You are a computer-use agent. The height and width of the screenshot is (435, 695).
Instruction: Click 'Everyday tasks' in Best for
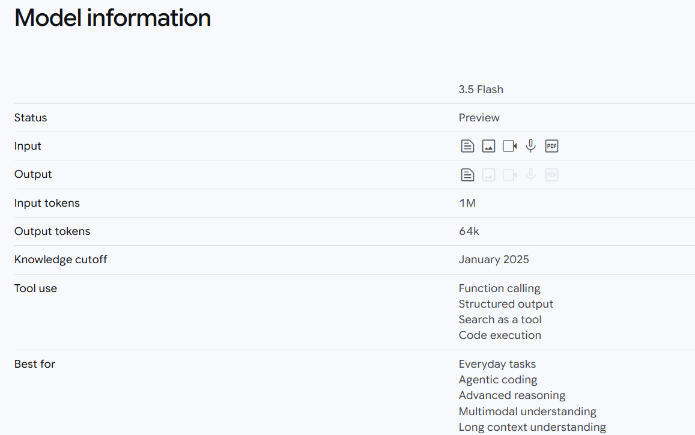(x=497, y=365)
